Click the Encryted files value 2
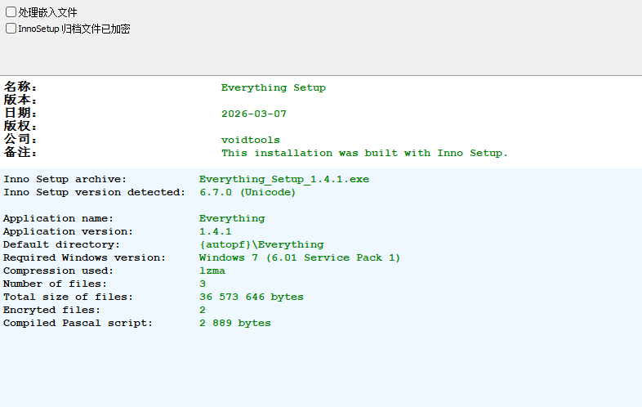 203,310
